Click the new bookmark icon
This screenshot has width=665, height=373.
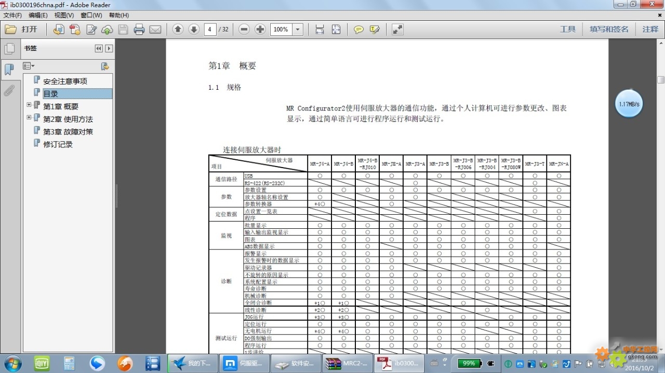click(x=104, y=66)
